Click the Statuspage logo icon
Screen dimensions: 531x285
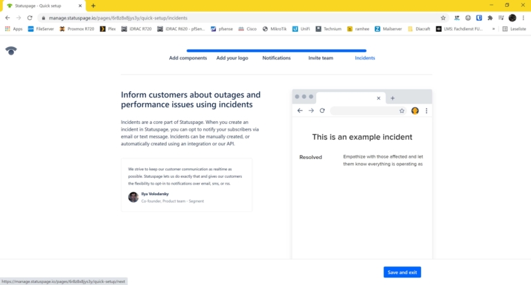11,50
